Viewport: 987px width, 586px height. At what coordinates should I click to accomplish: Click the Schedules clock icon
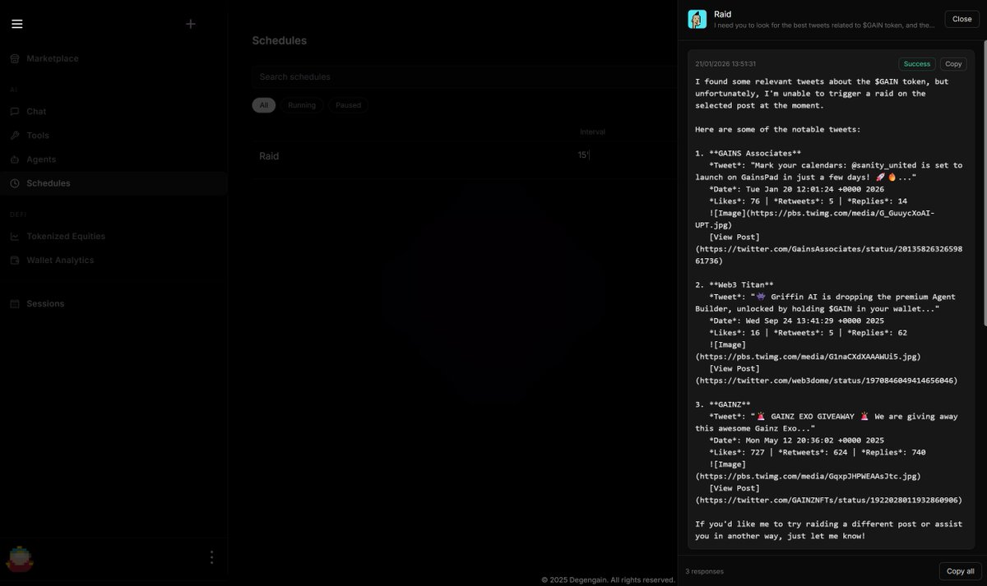pyautogui.click(x=15, y=183)
